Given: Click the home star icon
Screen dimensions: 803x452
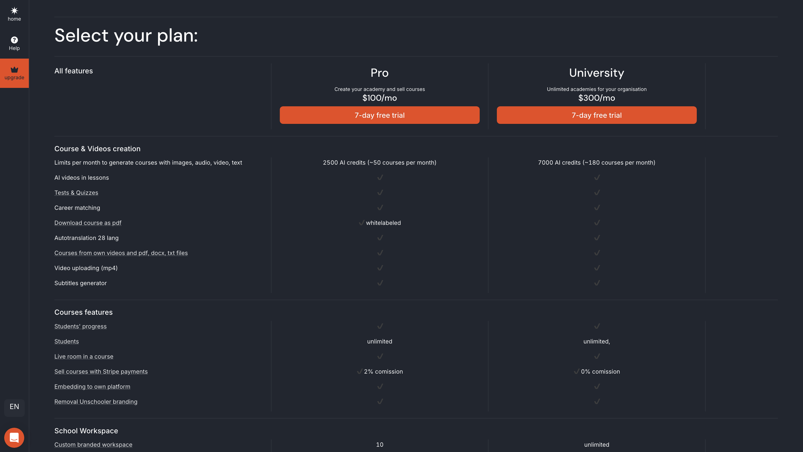Looking at the screenshot, I should (x=14, y=11).
